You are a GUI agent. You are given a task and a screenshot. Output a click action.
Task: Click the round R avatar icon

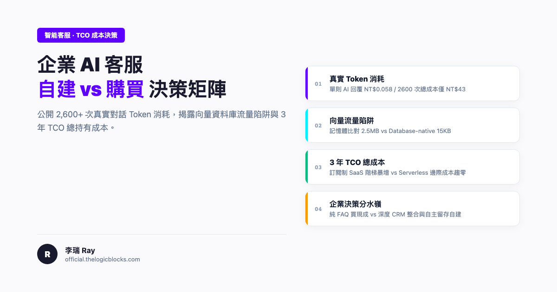click(x=47, y=254)
